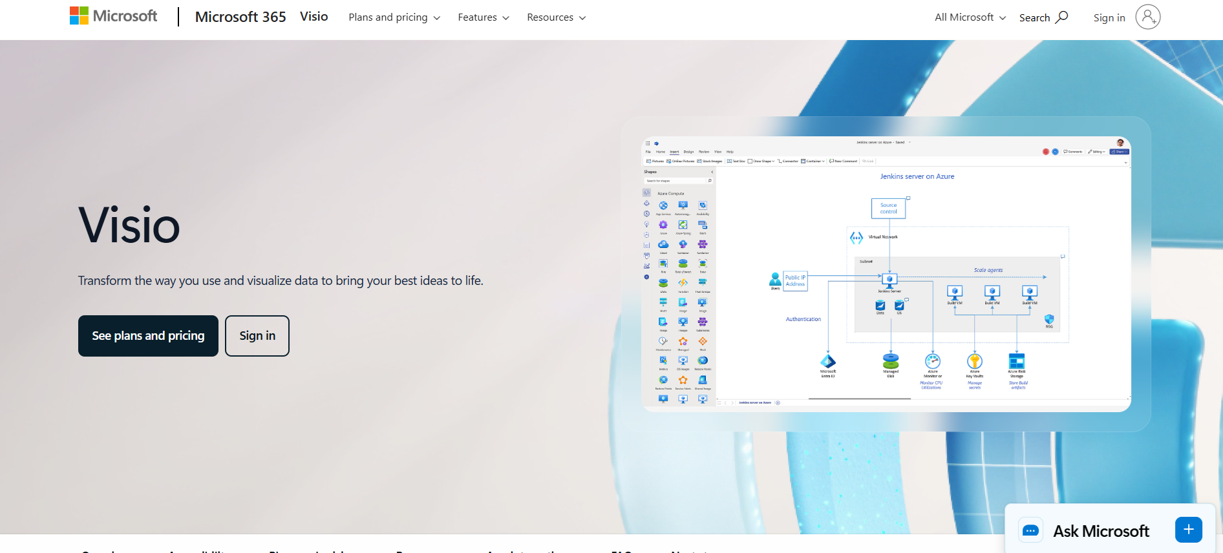Expand Ask Microsoft with the plus button
This screenshot has width=1223, height=553.
[x=1189, y=530]
